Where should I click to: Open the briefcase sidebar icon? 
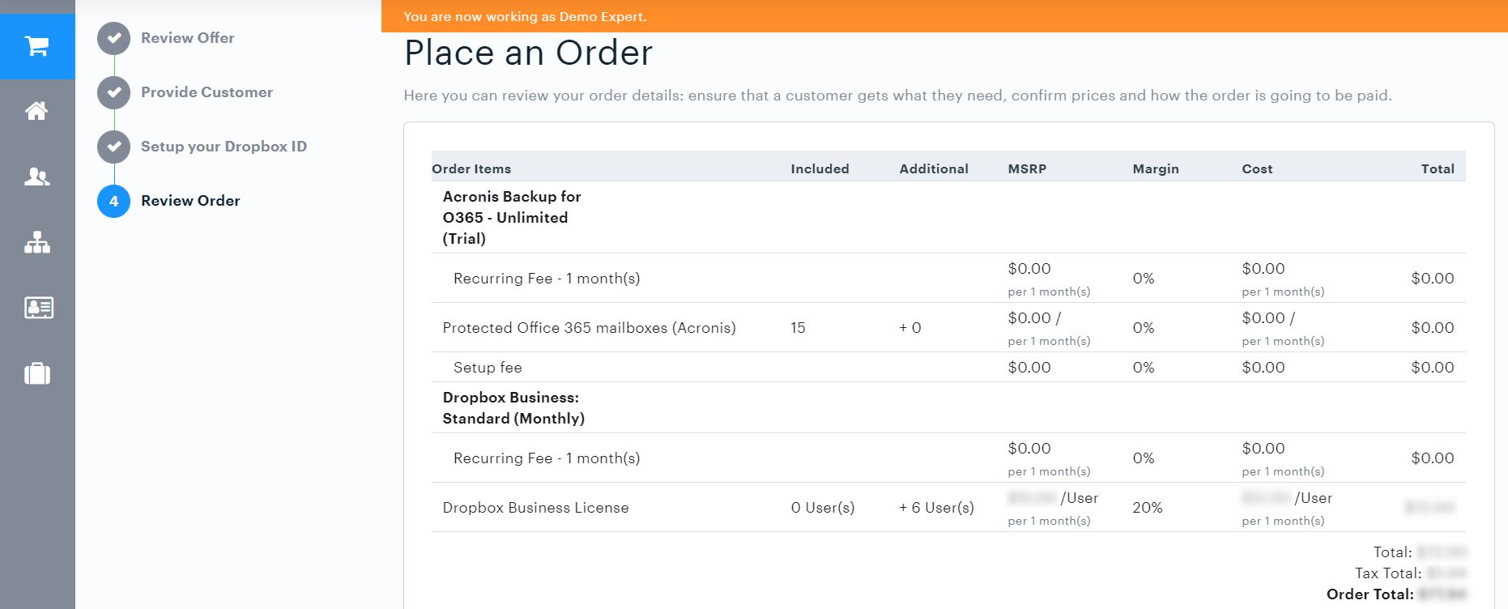(x=37, y=373)
